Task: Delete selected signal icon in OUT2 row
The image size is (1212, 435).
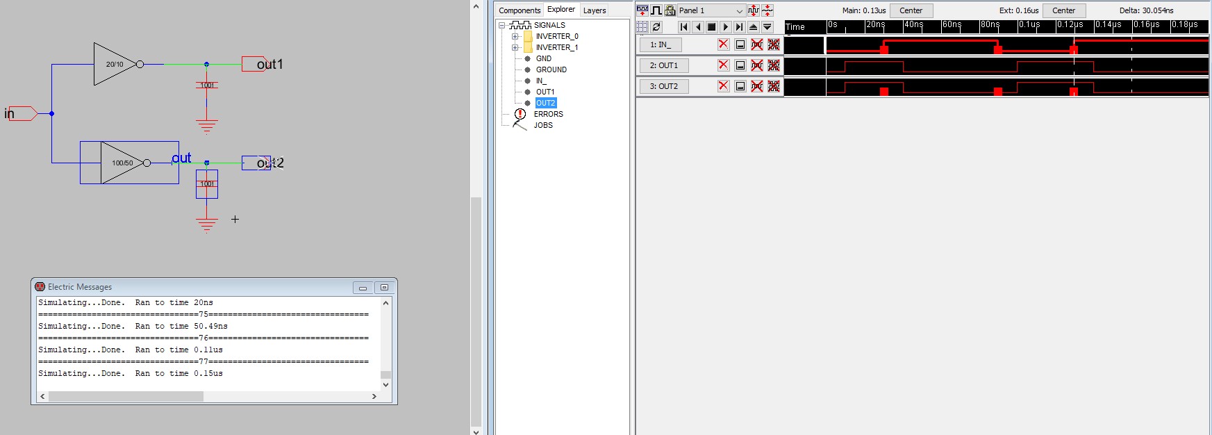Action: 757,86
